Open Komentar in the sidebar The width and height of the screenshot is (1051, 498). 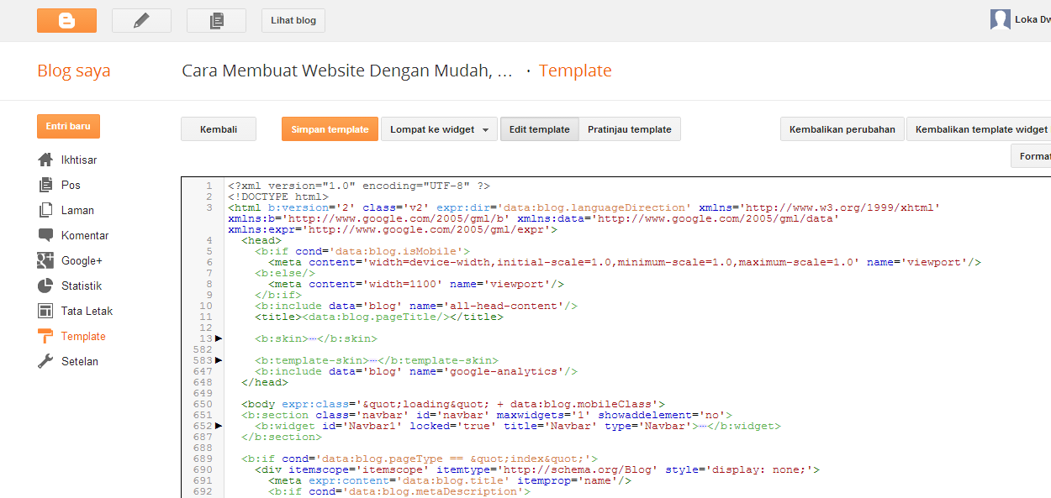point(85,235)
